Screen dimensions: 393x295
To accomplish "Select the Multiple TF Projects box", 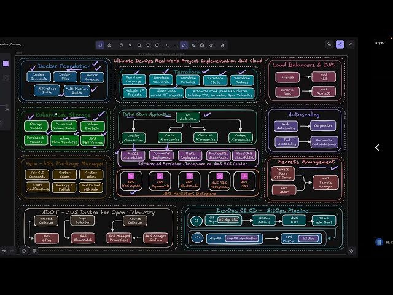I will (x=135, y=93).
